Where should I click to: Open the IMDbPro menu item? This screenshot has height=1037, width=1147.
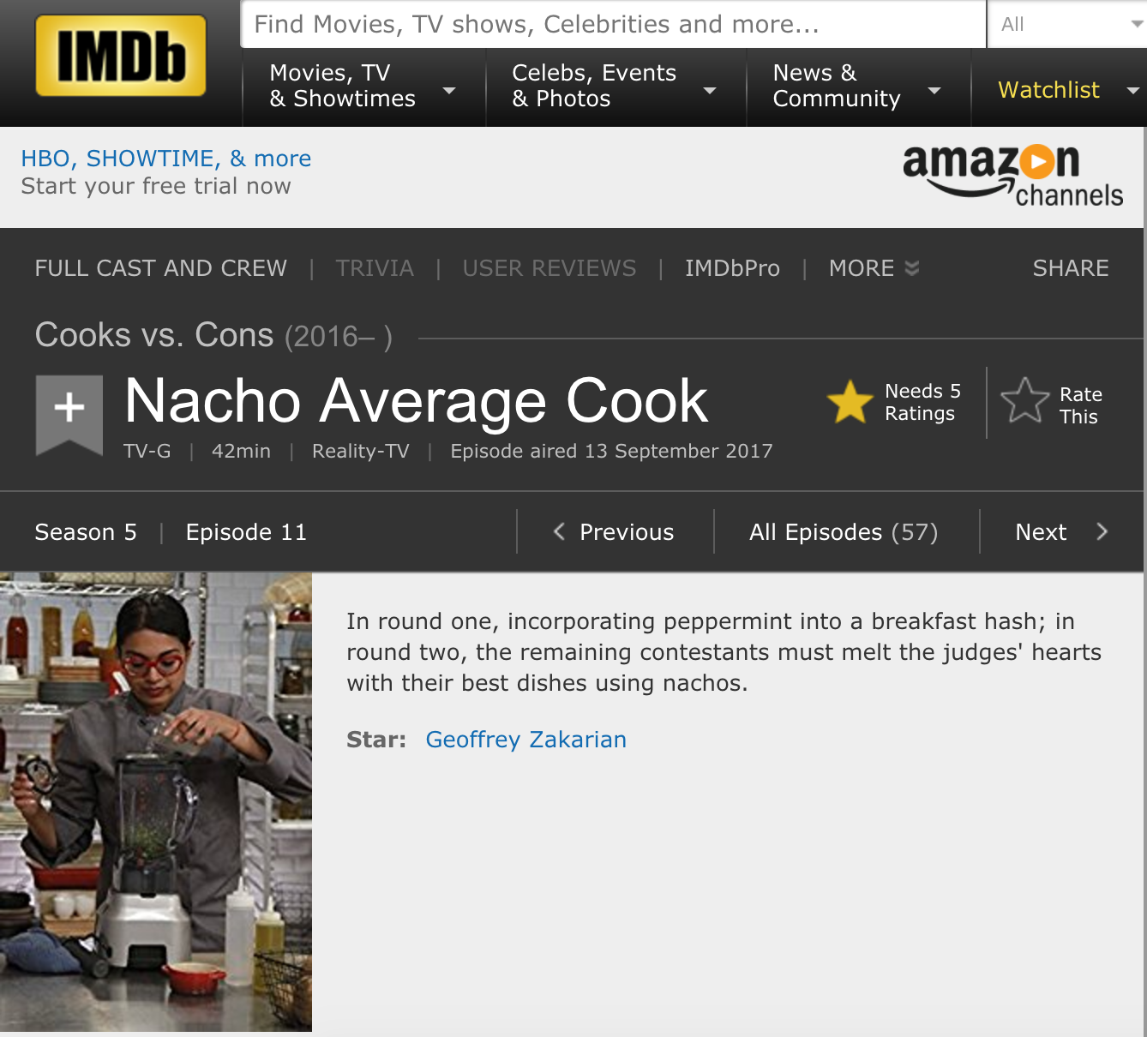[732, 268]
